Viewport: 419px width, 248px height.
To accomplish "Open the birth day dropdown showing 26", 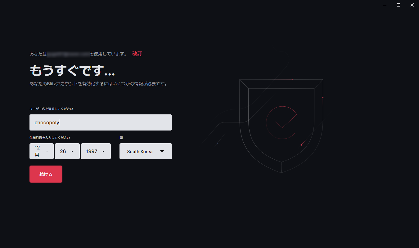I will coord(67,151).
